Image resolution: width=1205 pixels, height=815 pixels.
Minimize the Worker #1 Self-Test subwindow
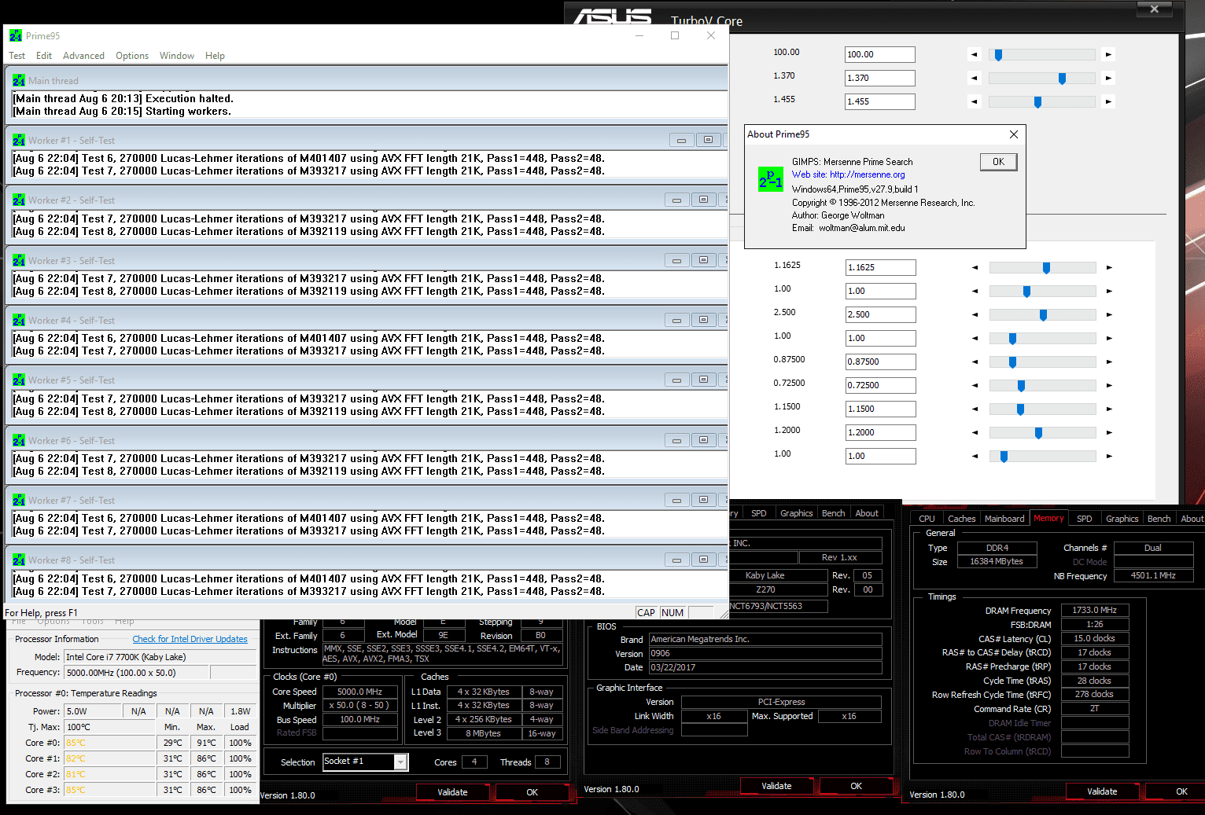681,140
